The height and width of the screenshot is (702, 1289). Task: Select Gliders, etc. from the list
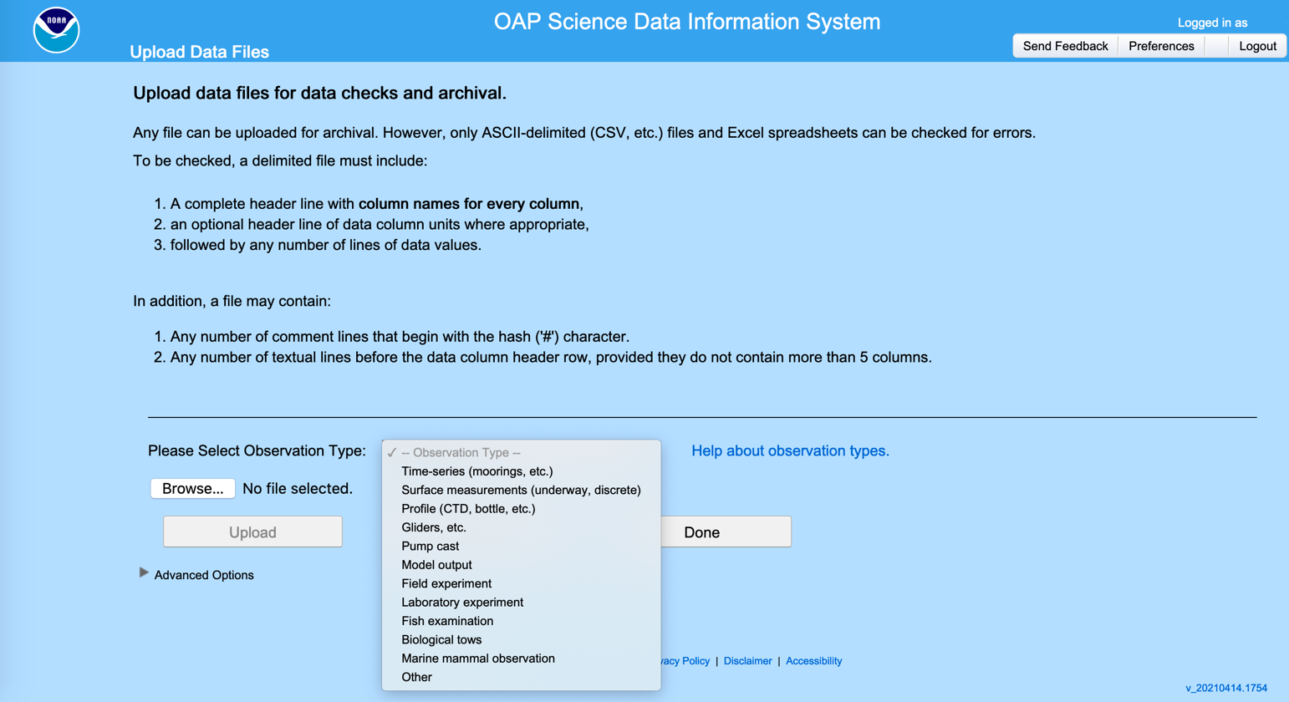(x=434, y=527)
